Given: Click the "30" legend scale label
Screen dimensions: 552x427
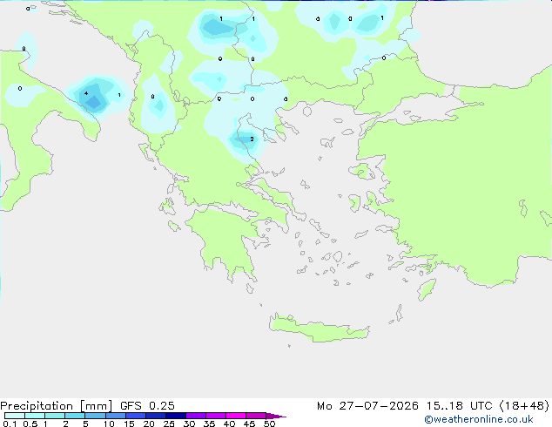Looking at the screenshot, I should [x=189, y=424].
